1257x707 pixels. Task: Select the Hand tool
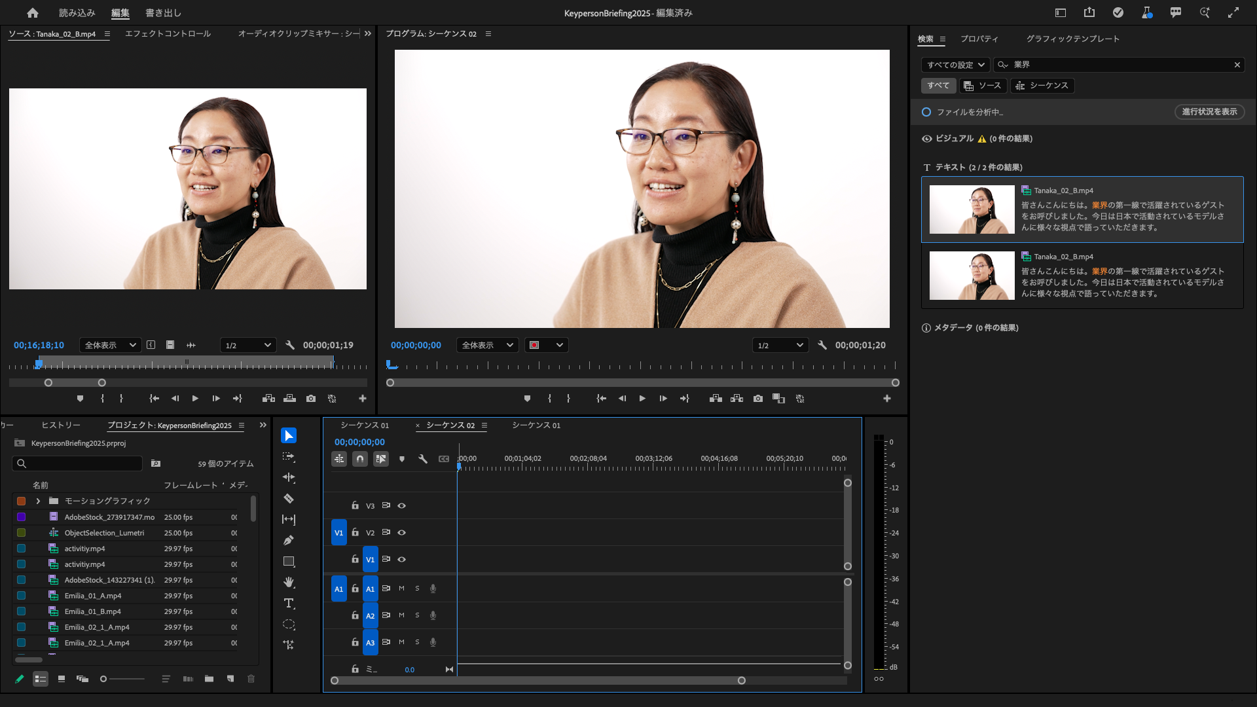click(289, 583)
